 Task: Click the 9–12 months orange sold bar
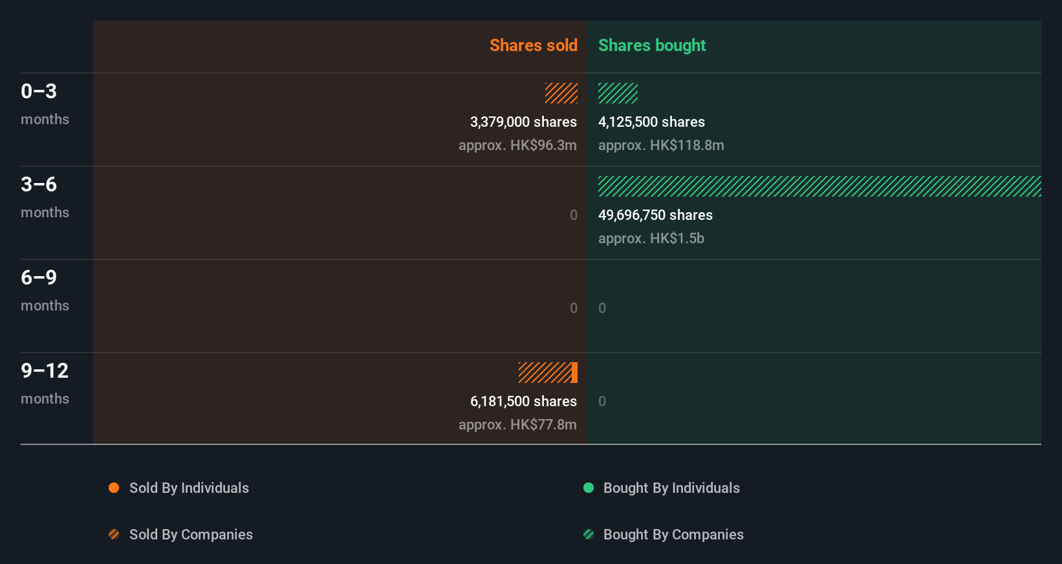pyautogui.click(x=548, y=373)
